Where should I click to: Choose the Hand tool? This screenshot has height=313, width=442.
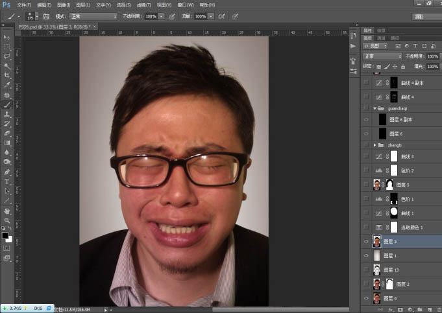click(x=7, y=211)
